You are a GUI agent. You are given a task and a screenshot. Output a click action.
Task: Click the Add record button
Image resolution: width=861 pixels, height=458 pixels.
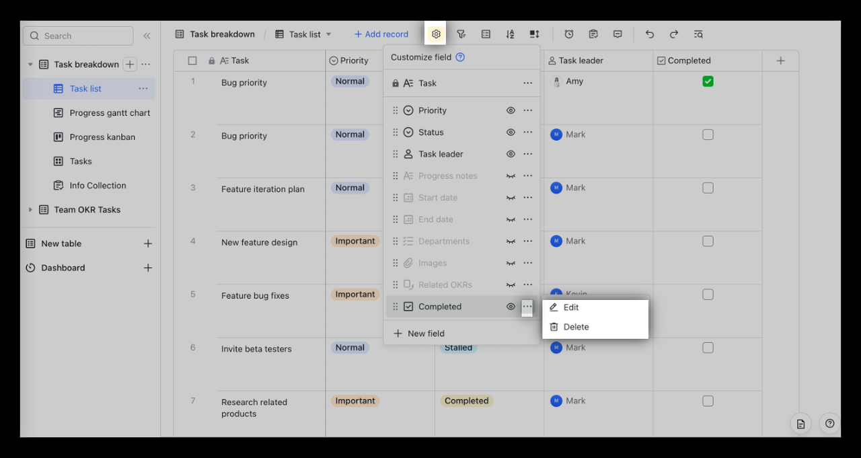tap(381, 34)
